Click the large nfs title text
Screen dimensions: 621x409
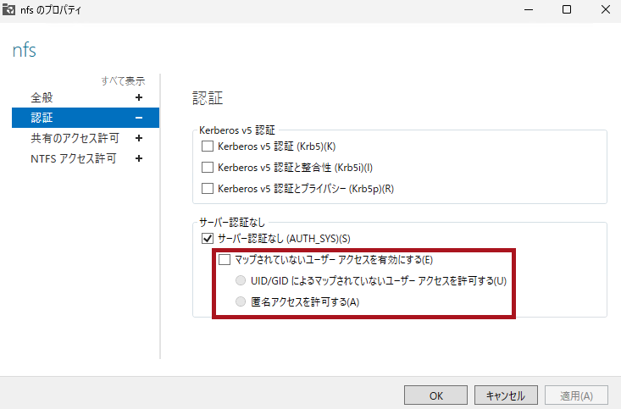pos(25,50)
